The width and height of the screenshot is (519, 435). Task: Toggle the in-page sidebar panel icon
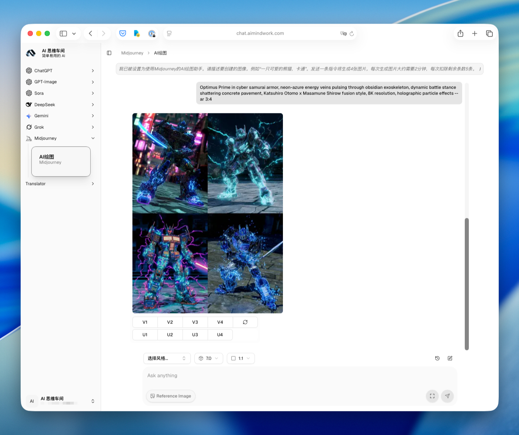tap(109, 53)
